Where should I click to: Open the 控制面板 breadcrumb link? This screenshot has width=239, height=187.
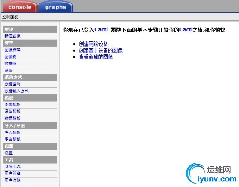[x=10, y=17]
